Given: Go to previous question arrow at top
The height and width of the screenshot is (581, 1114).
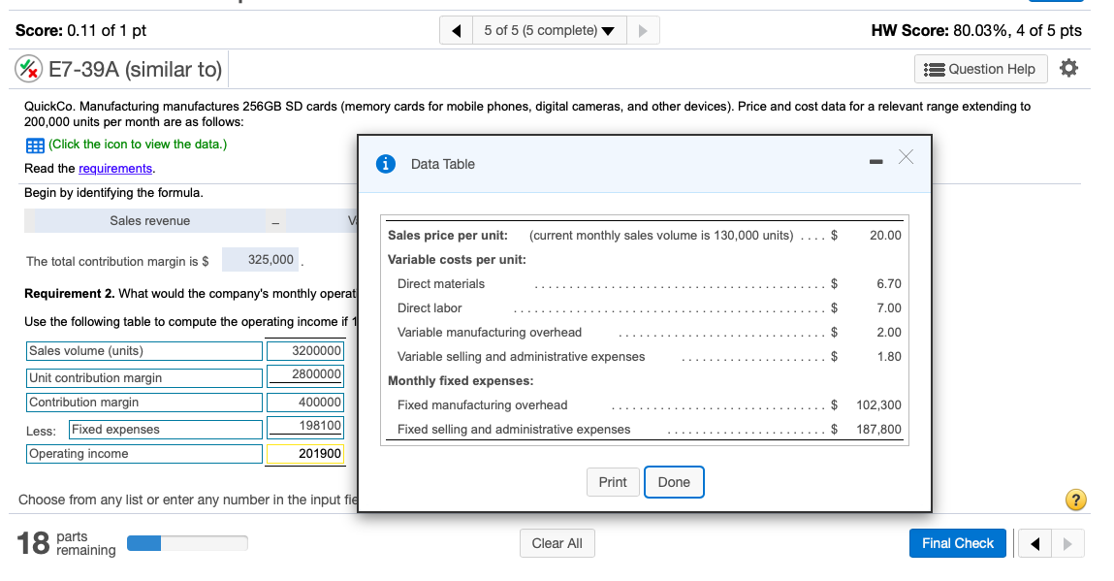Looking at the screenshot, I should point(457,31).
